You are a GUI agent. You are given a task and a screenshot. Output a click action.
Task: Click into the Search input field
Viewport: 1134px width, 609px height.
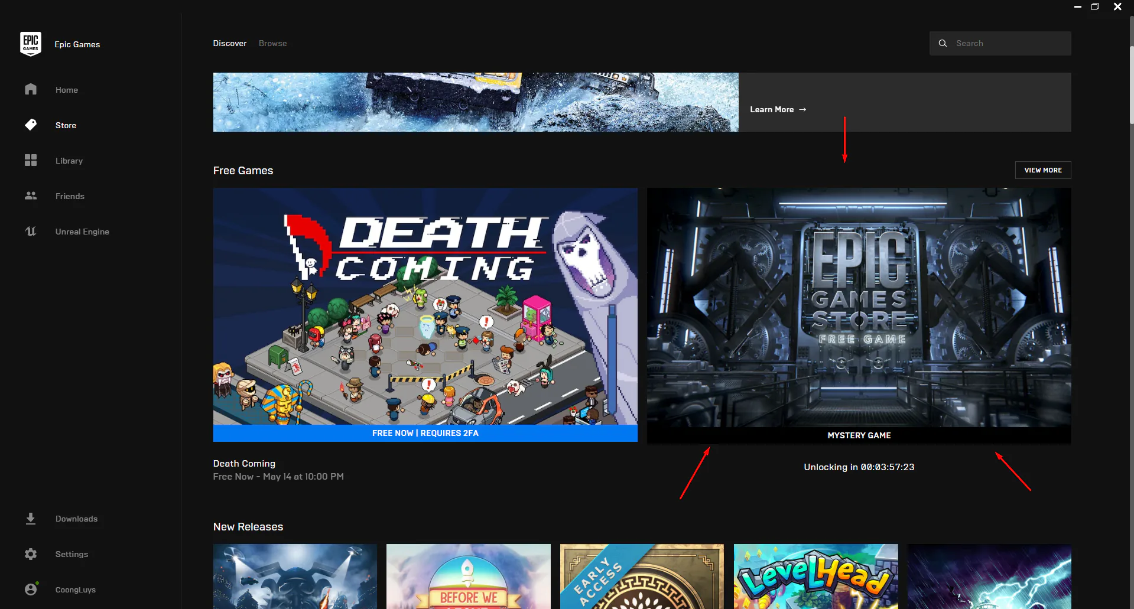pos(1000,43)
